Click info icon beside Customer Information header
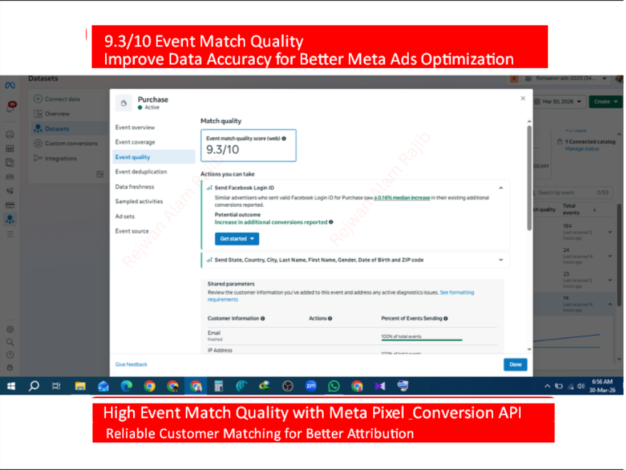This screenshot has width=626, height=470. tap(263, 318)
